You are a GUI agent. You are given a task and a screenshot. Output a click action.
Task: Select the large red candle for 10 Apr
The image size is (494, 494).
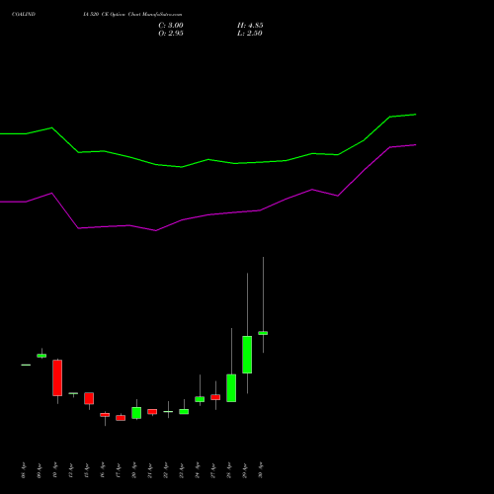point(57,377)
